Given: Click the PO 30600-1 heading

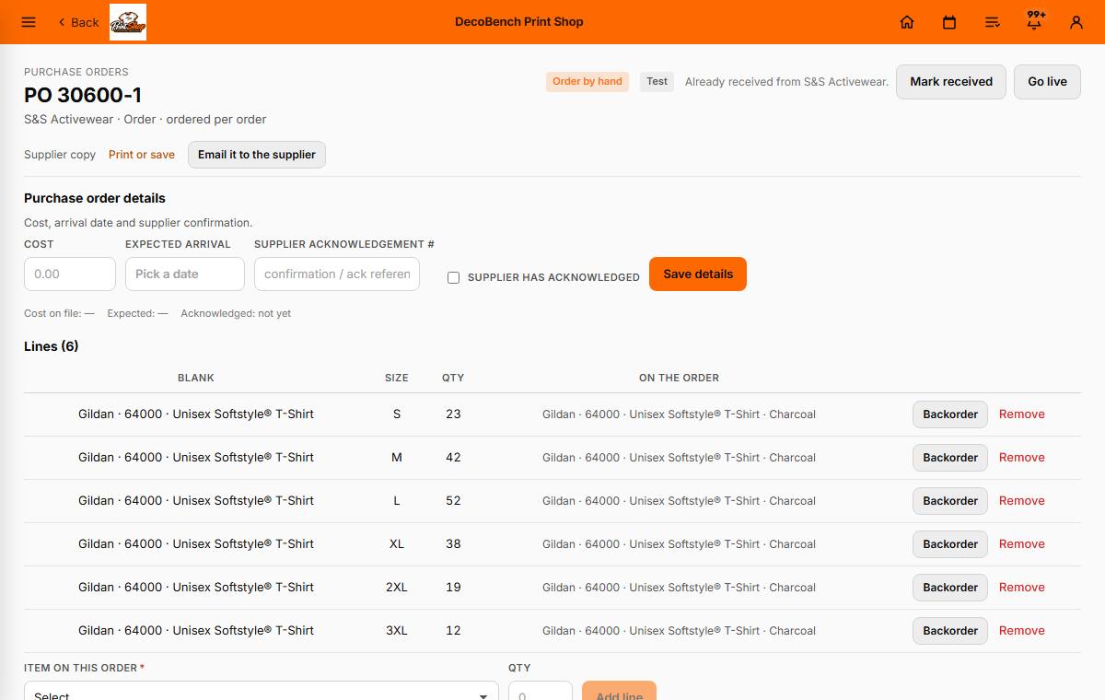Looking at the screenshot, I should click(x=83, y=95).
